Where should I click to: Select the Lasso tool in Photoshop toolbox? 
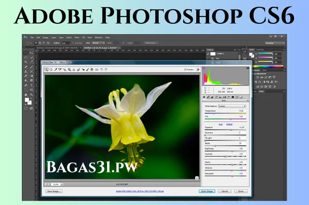click(x=26, y=57)
